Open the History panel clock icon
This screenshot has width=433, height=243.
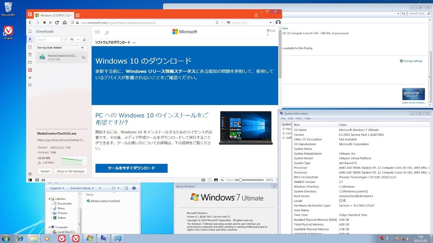click(30, 47)
